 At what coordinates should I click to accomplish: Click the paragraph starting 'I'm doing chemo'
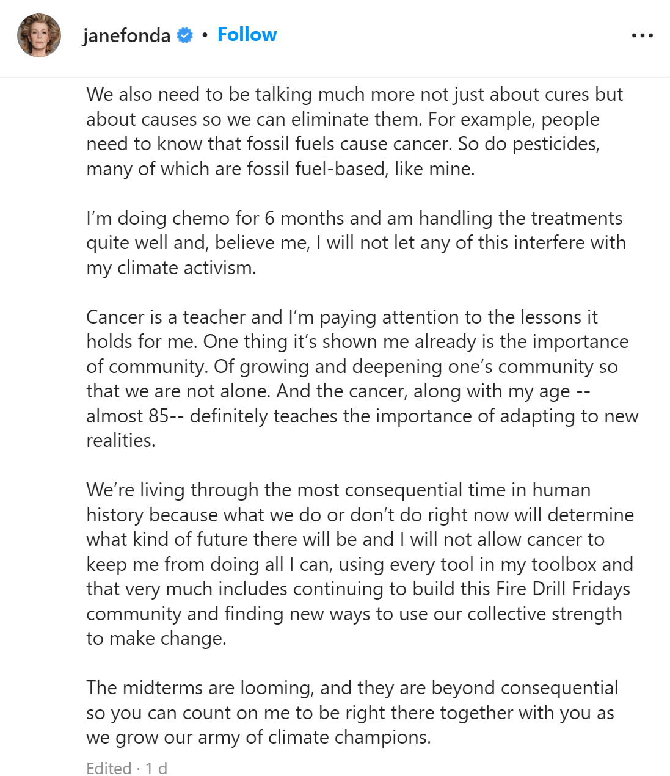[x=354, y=242]
